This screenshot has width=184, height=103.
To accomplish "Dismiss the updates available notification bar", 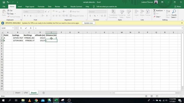I will click(182, 23).
